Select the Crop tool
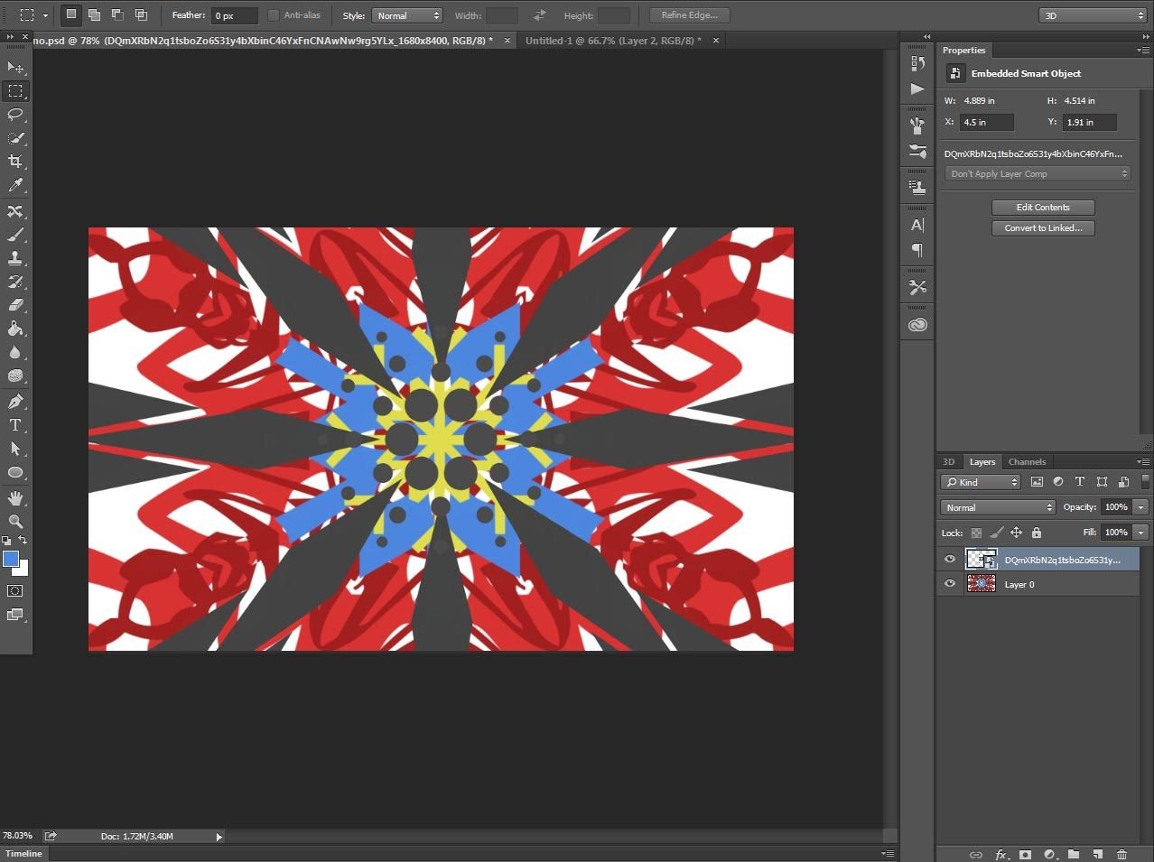Image resolution: width=1154 pixels, height=862 pixels. click(15, 162)
